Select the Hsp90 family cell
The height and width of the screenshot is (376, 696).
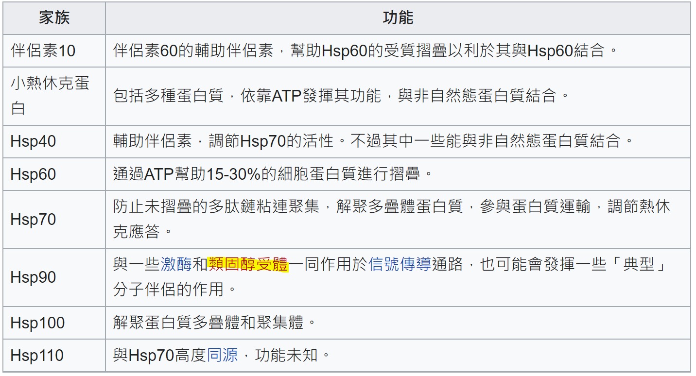click(x=33, y=277)
